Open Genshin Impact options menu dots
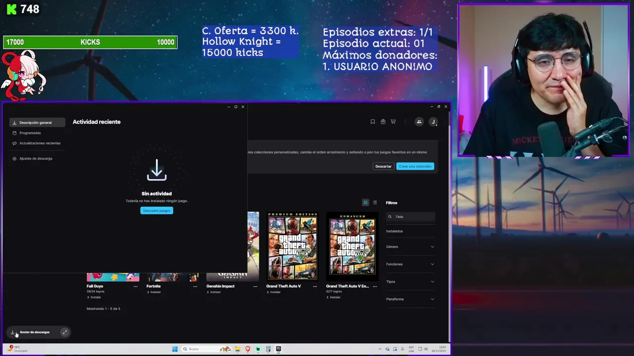This screenshot has height=356, width=634. (255, 286)
